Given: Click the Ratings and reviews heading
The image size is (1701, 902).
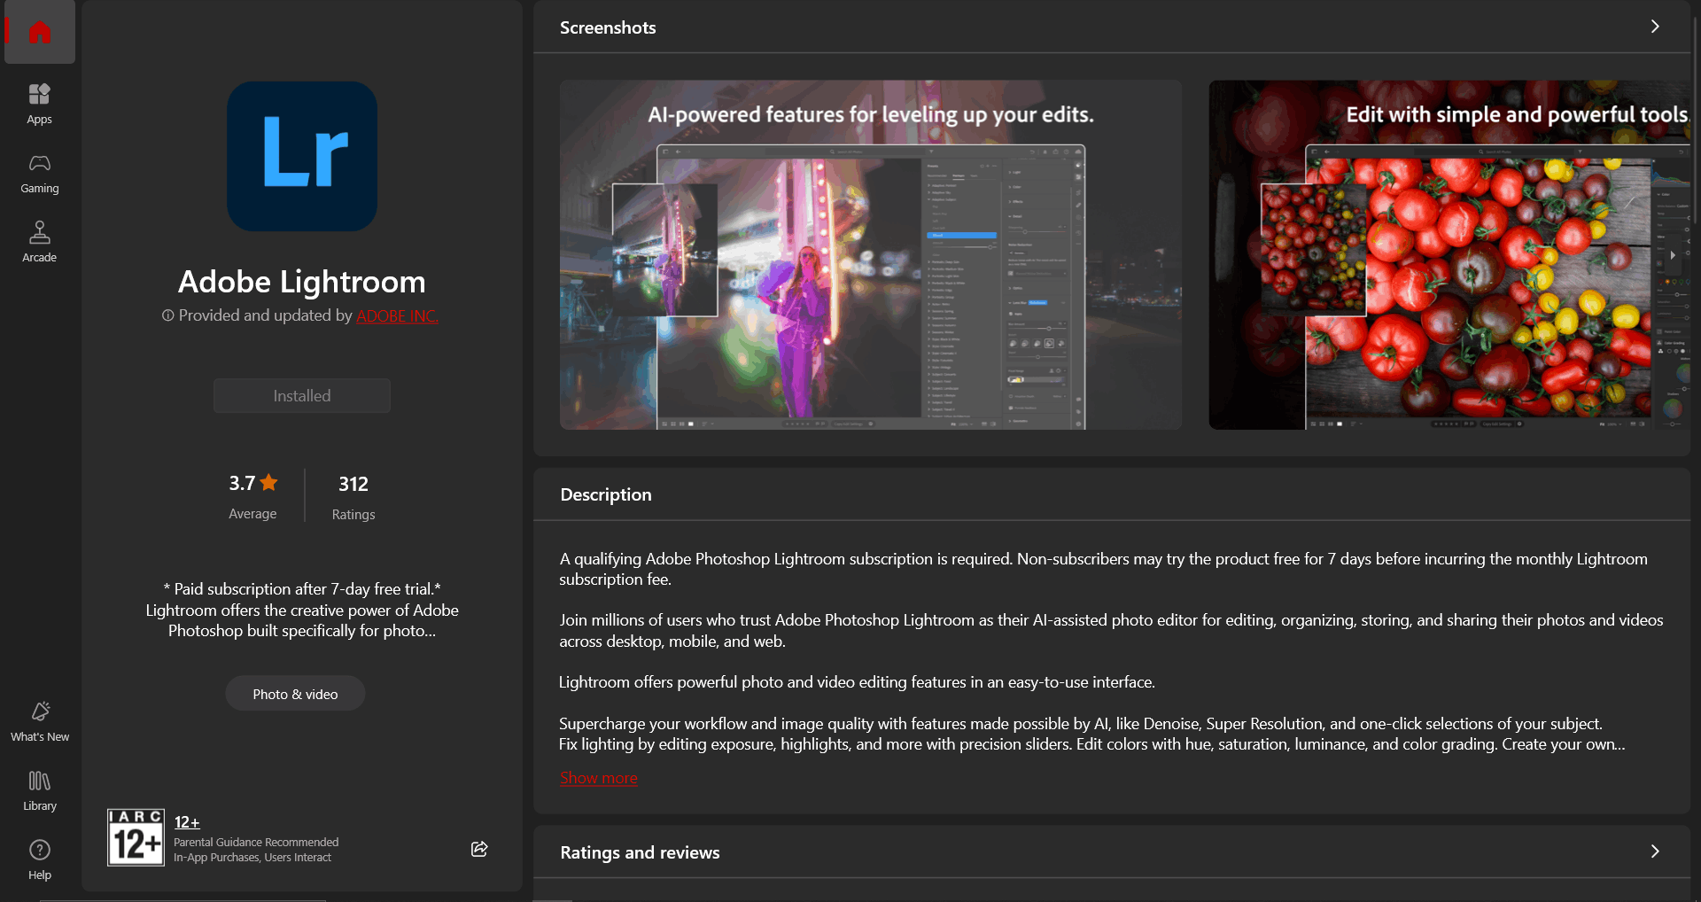Looking at the screenshot, I should tap(640, 852).
